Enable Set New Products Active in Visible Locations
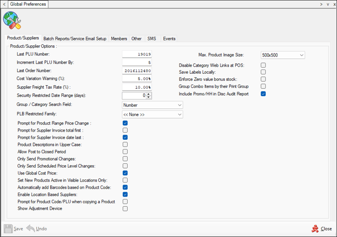 [x=125, y=180]
